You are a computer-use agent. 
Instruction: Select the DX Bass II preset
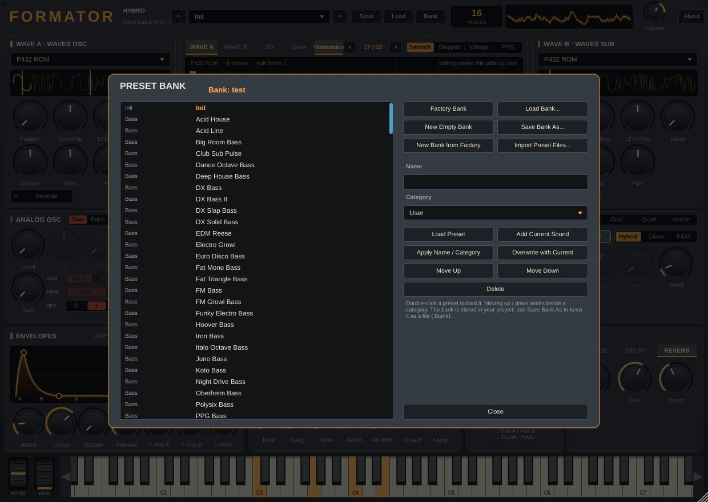click(255, 199)
